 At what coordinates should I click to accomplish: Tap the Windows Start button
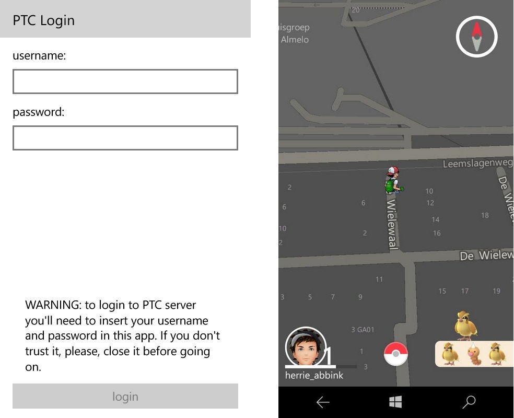395,402
